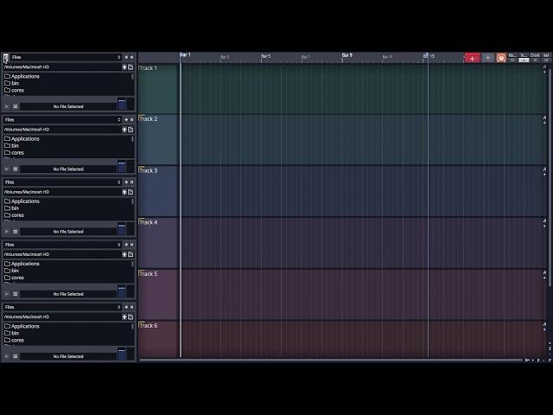This screenshot has height=415, width=553.
Task: Select bin folder in the first browser panel
Action: [11, 83]
